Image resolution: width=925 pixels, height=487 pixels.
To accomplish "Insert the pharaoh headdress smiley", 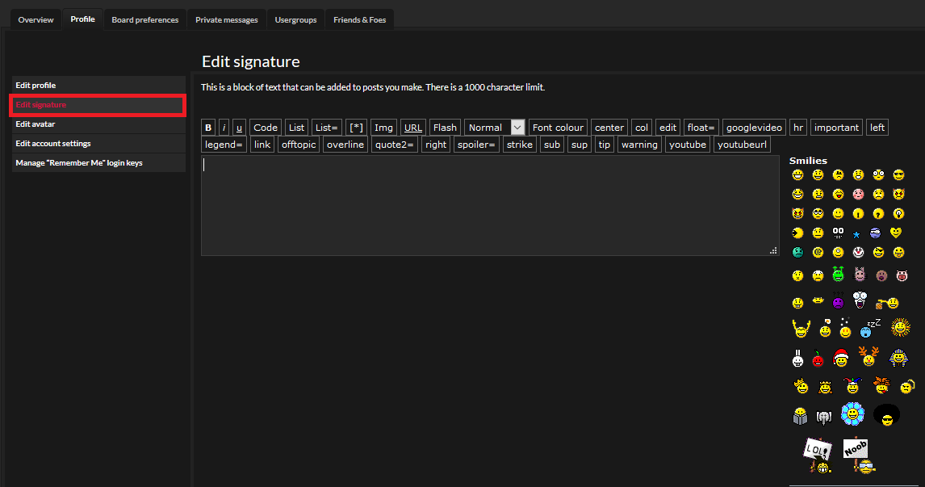I will coord(898,358).
